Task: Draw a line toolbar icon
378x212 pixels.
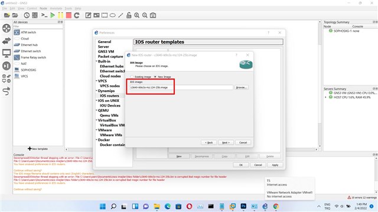Action: [x=120, y=15]
